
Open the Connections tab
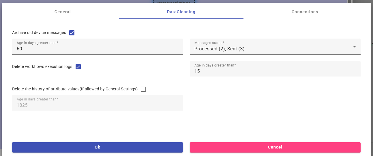(x=305, y=12)
